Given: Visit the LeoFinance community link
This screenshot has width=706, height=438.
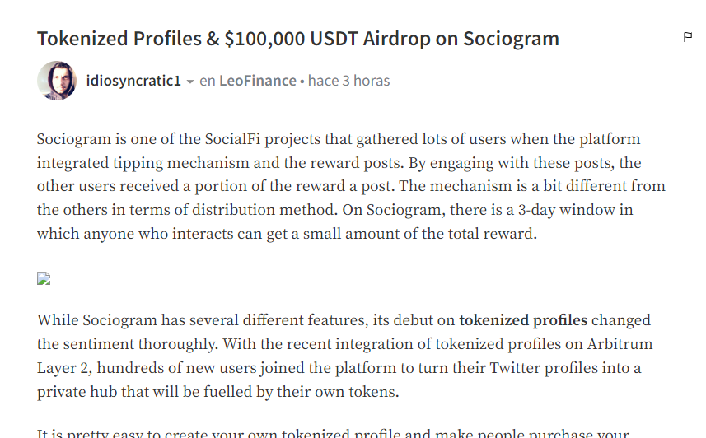Looking at the screenshot, I should click(x=258, y=81).
